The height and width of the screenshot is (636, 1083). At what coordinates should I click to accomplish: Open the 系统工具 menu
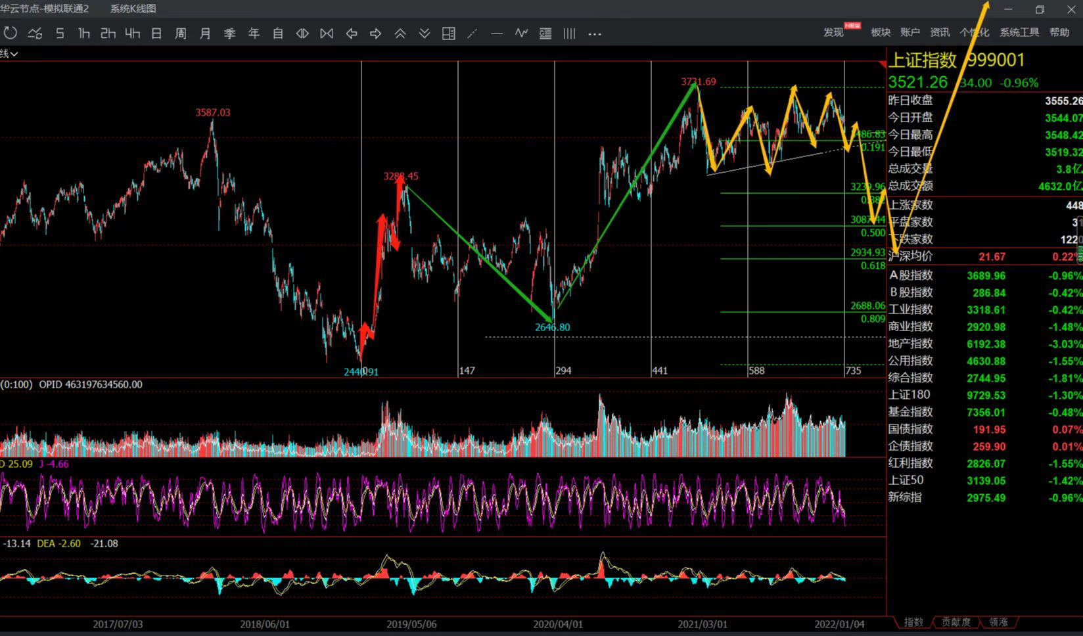click(1019, 32)
